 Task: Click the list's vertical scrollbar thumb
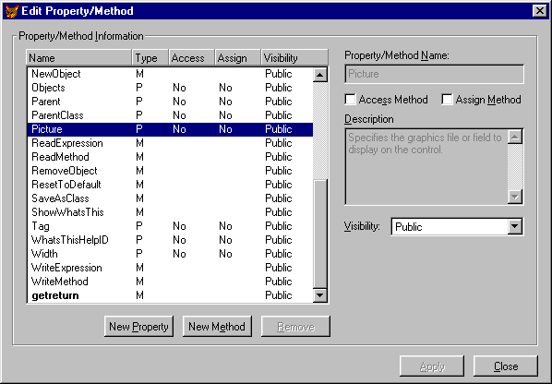click(x=320, y=234)
